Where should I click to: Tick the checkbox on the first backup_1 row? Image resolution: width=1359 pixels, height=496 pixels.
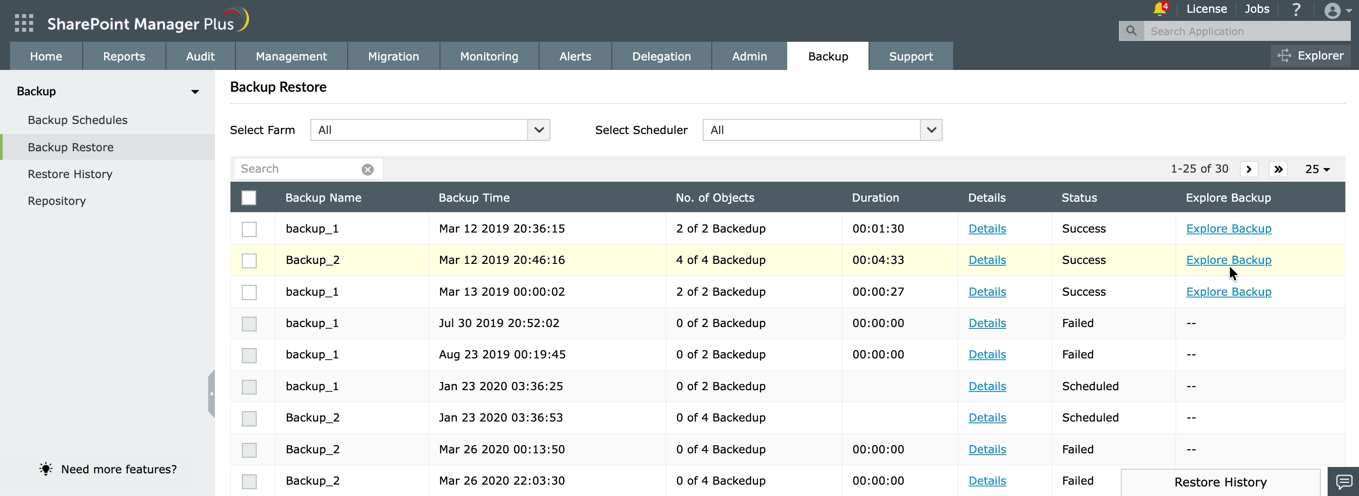click(x=249, y=229)
